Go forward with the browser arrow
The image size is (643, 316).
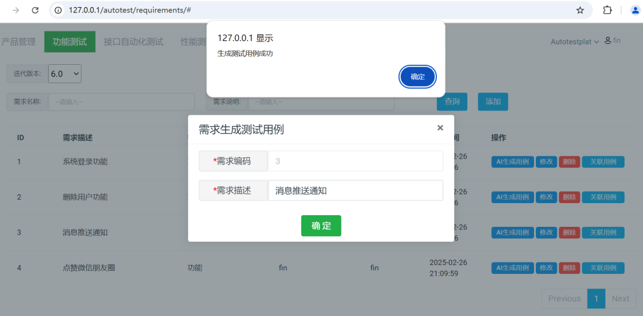pyautogui.click(x=16, y=10)
